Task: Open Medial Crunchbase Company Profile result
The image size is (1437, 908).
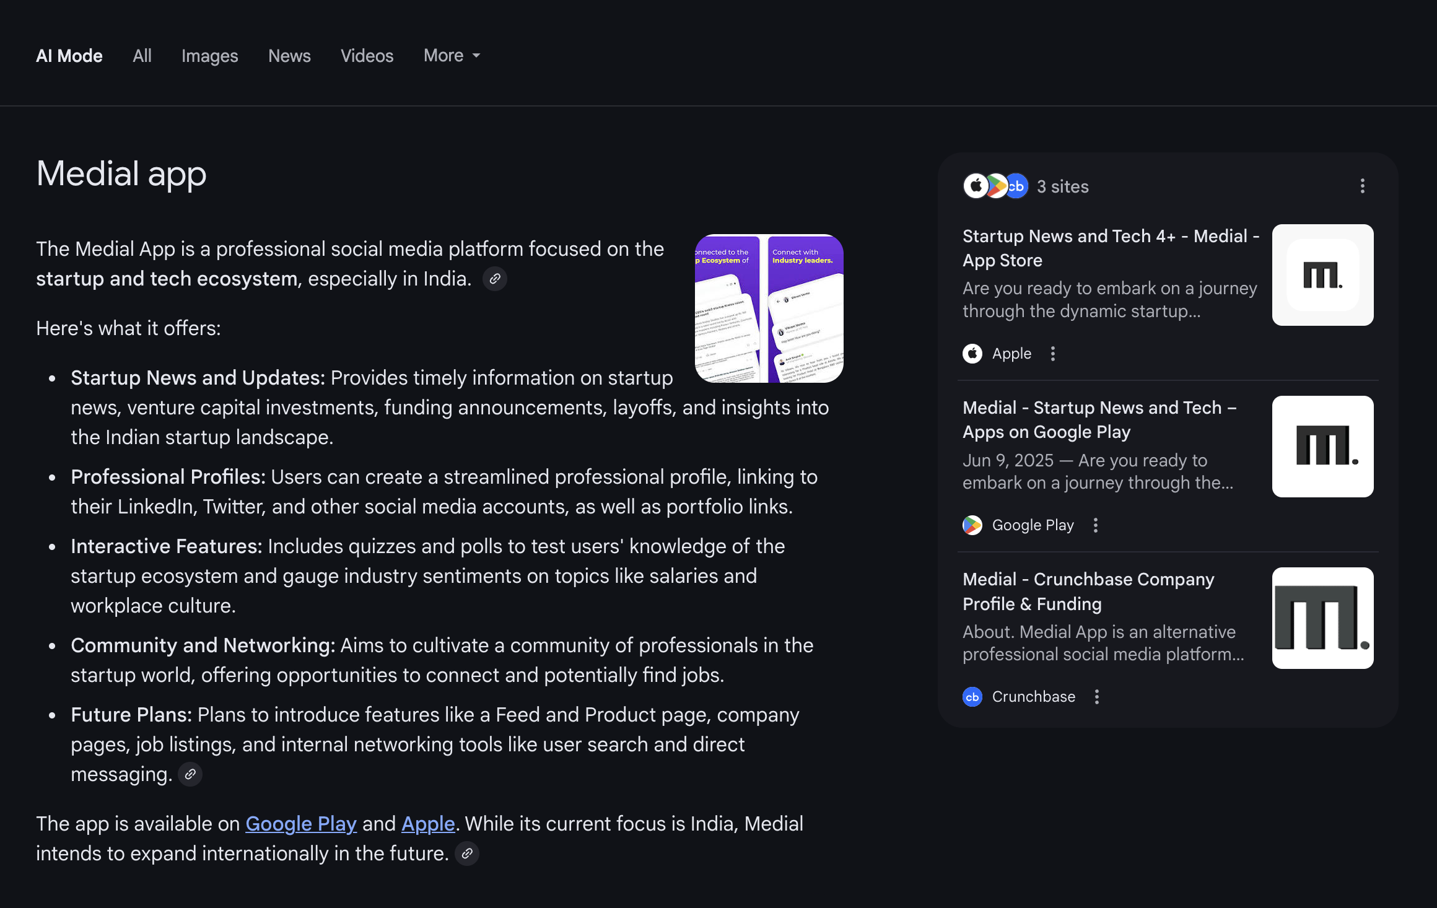Action: [1088, 591]
